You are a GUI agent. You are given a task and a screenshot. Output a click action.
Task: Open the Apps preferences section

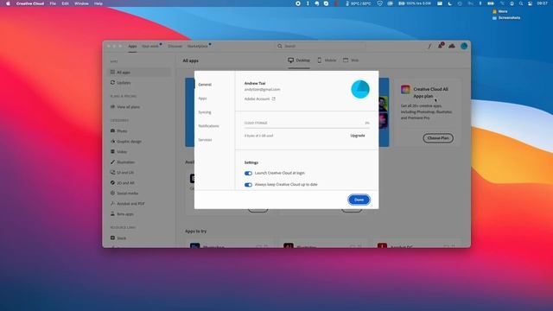point(202,98)
